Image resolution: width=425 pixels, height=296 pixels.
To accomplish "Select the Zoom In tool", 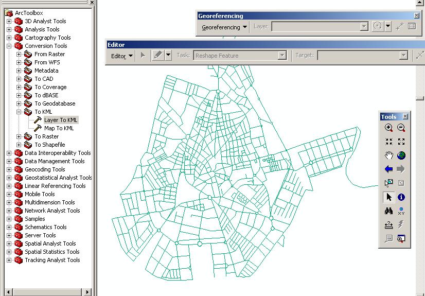I will 388,128.
